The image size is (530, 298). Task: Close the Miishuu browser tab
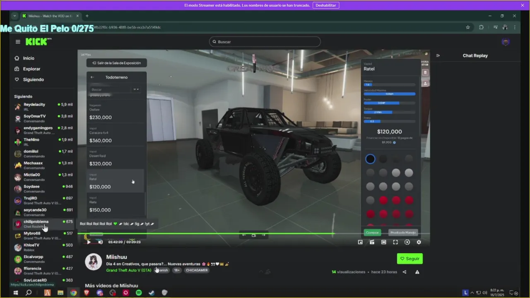pos(77,16)
